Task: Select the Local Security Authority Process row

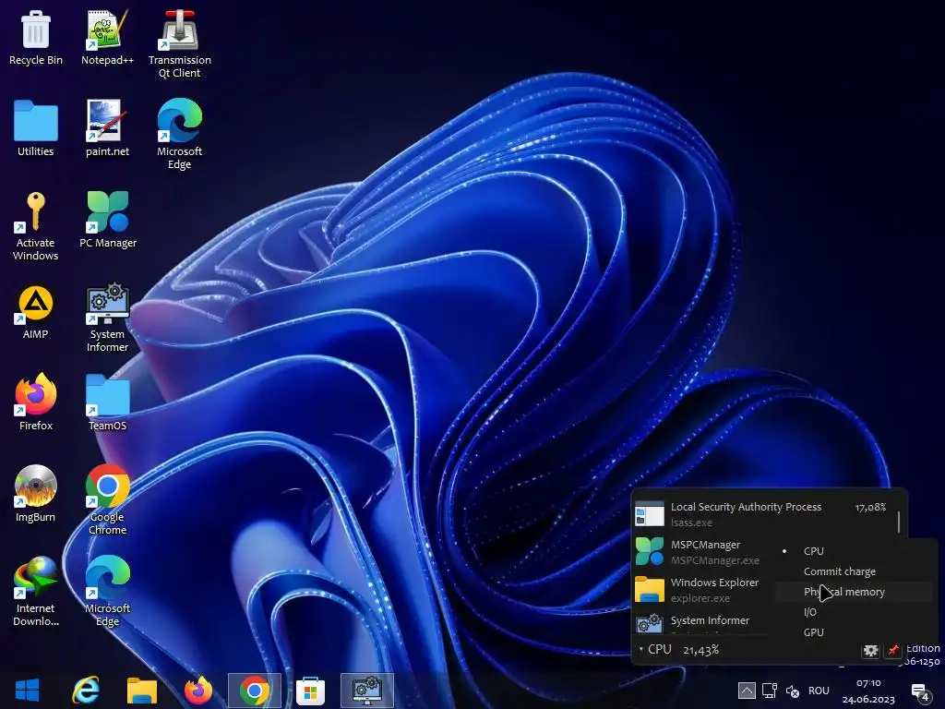Action: (x=762, y=514)
